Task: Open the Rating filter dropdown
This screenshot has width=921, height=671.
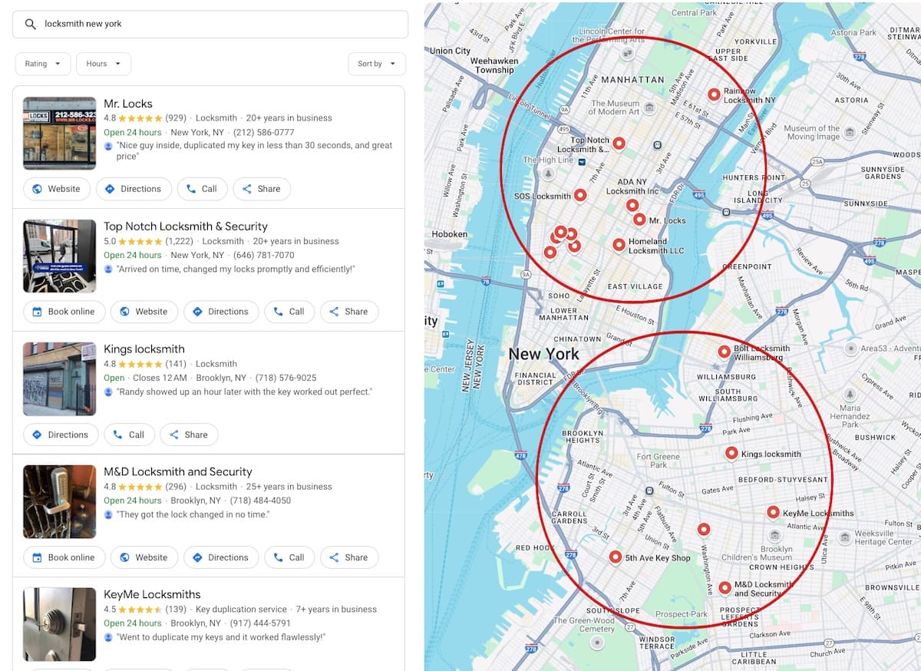Action: coord(43,64)
